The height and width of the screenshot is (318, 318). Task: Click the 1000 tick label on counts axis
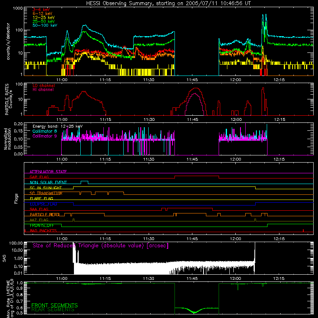click(x=17, y=8)
